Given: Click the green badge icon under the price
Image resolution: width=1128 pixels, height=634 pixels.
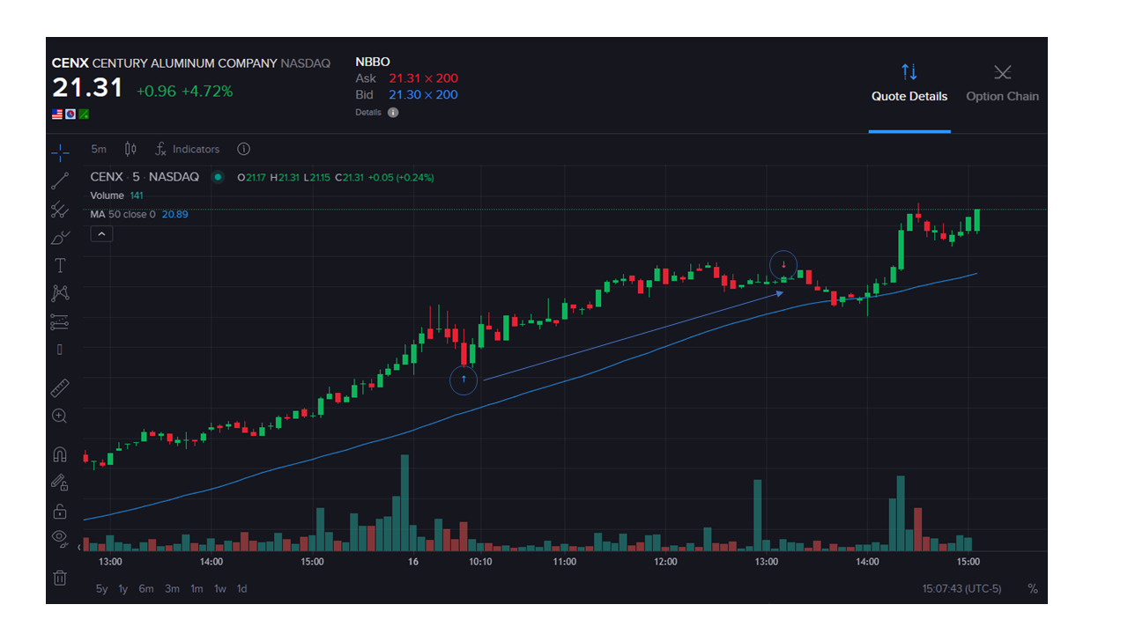Looking at the screenshot, I should (84, 114).
